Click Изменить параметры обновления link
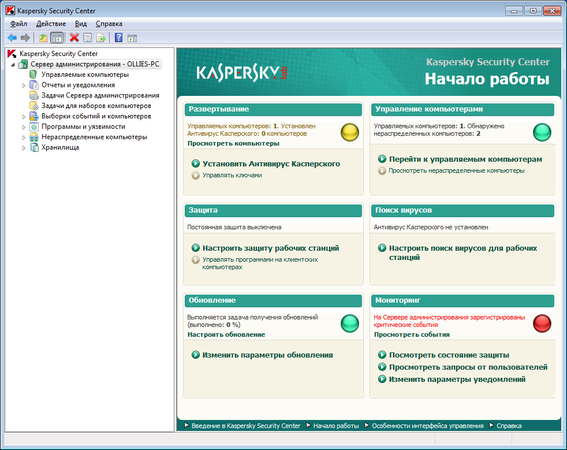The height and width of the screenshot is (450, 567). 267,355
